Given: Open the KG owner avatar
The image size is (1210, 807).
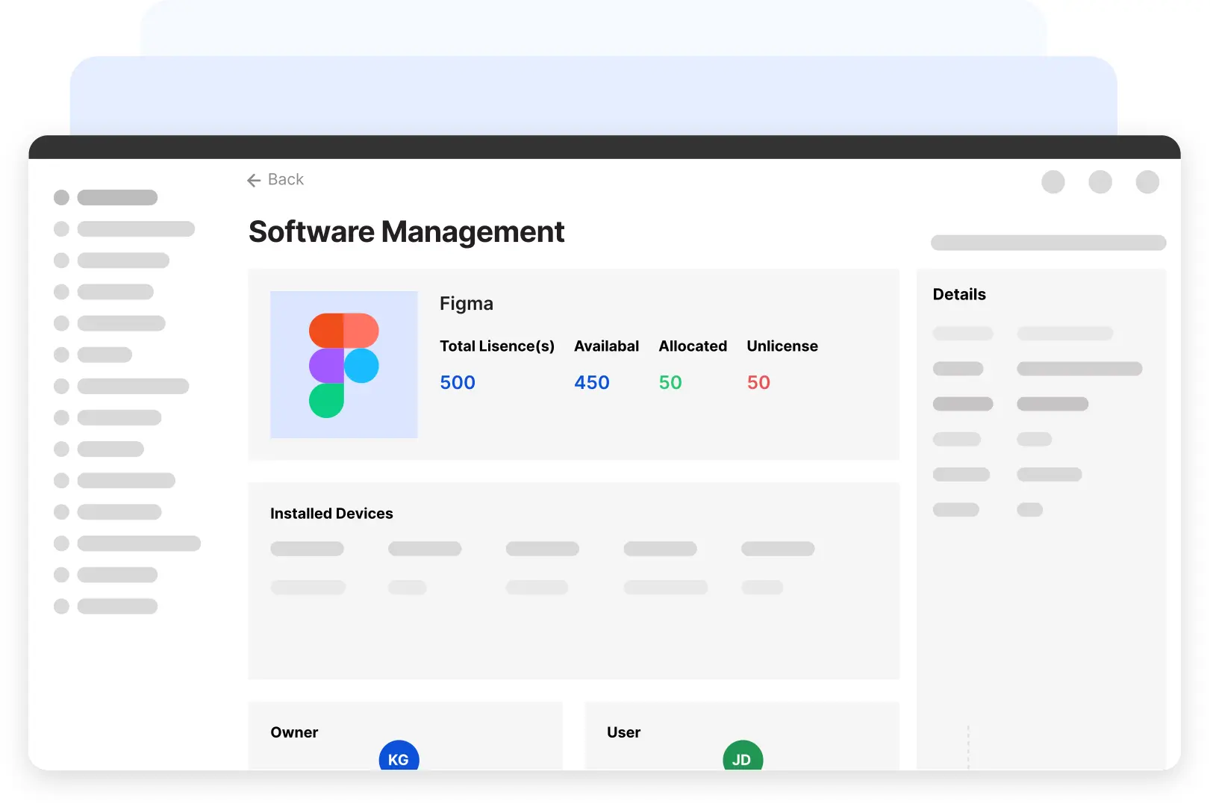Looking at the screenshot, I should point(399,757).
